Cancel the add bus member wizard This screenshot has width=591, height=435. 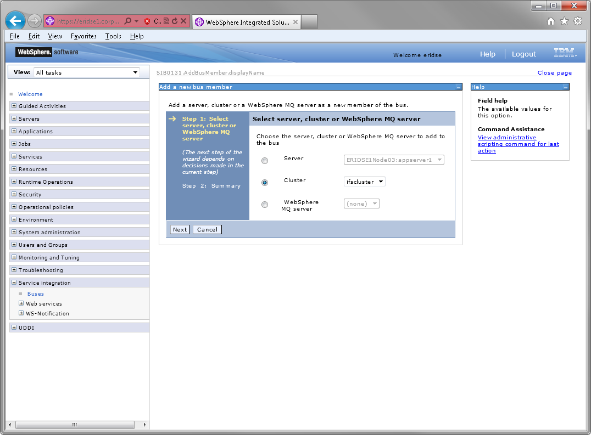(x=207, y=229)
